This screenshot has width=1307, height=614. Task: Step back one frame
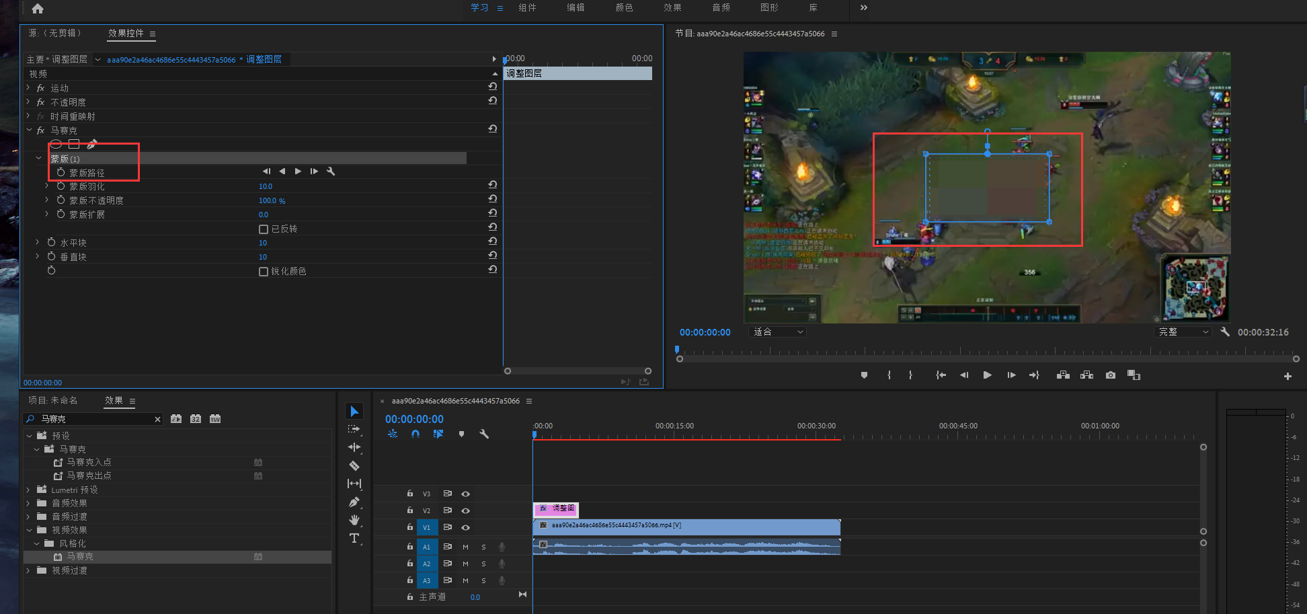click(964, 375)
